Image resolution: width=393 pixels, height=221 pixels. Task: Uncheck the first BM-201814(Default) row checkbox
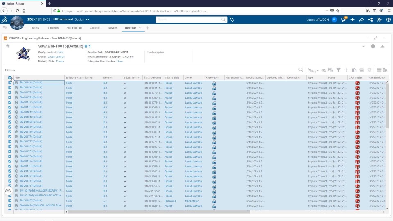[10, 83]
